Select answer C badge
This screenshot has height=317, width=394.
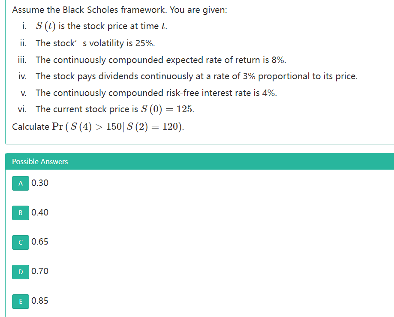(20, 242)
